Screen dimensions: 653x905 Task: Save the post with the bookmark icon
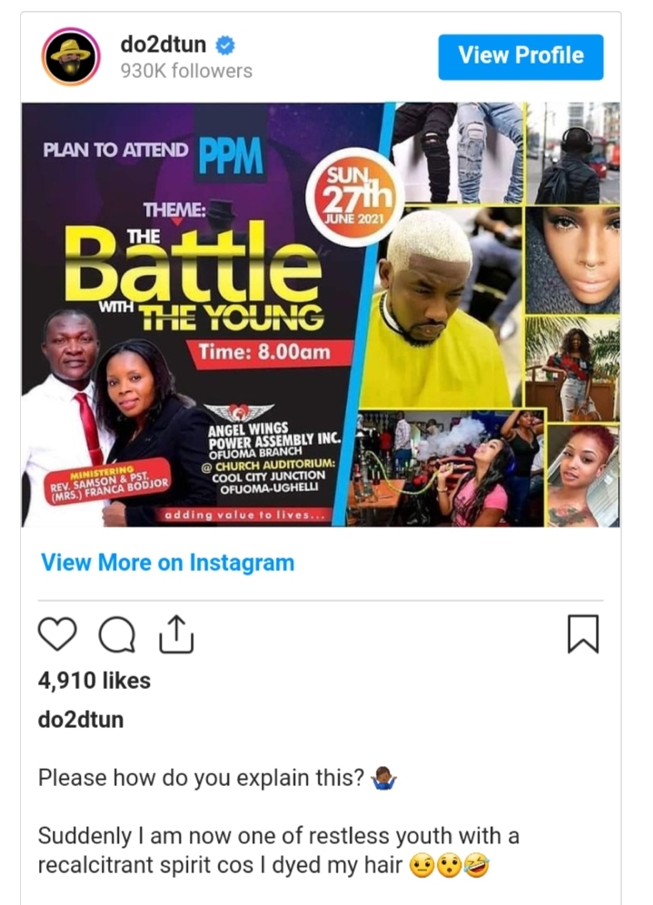pos(583,634)
